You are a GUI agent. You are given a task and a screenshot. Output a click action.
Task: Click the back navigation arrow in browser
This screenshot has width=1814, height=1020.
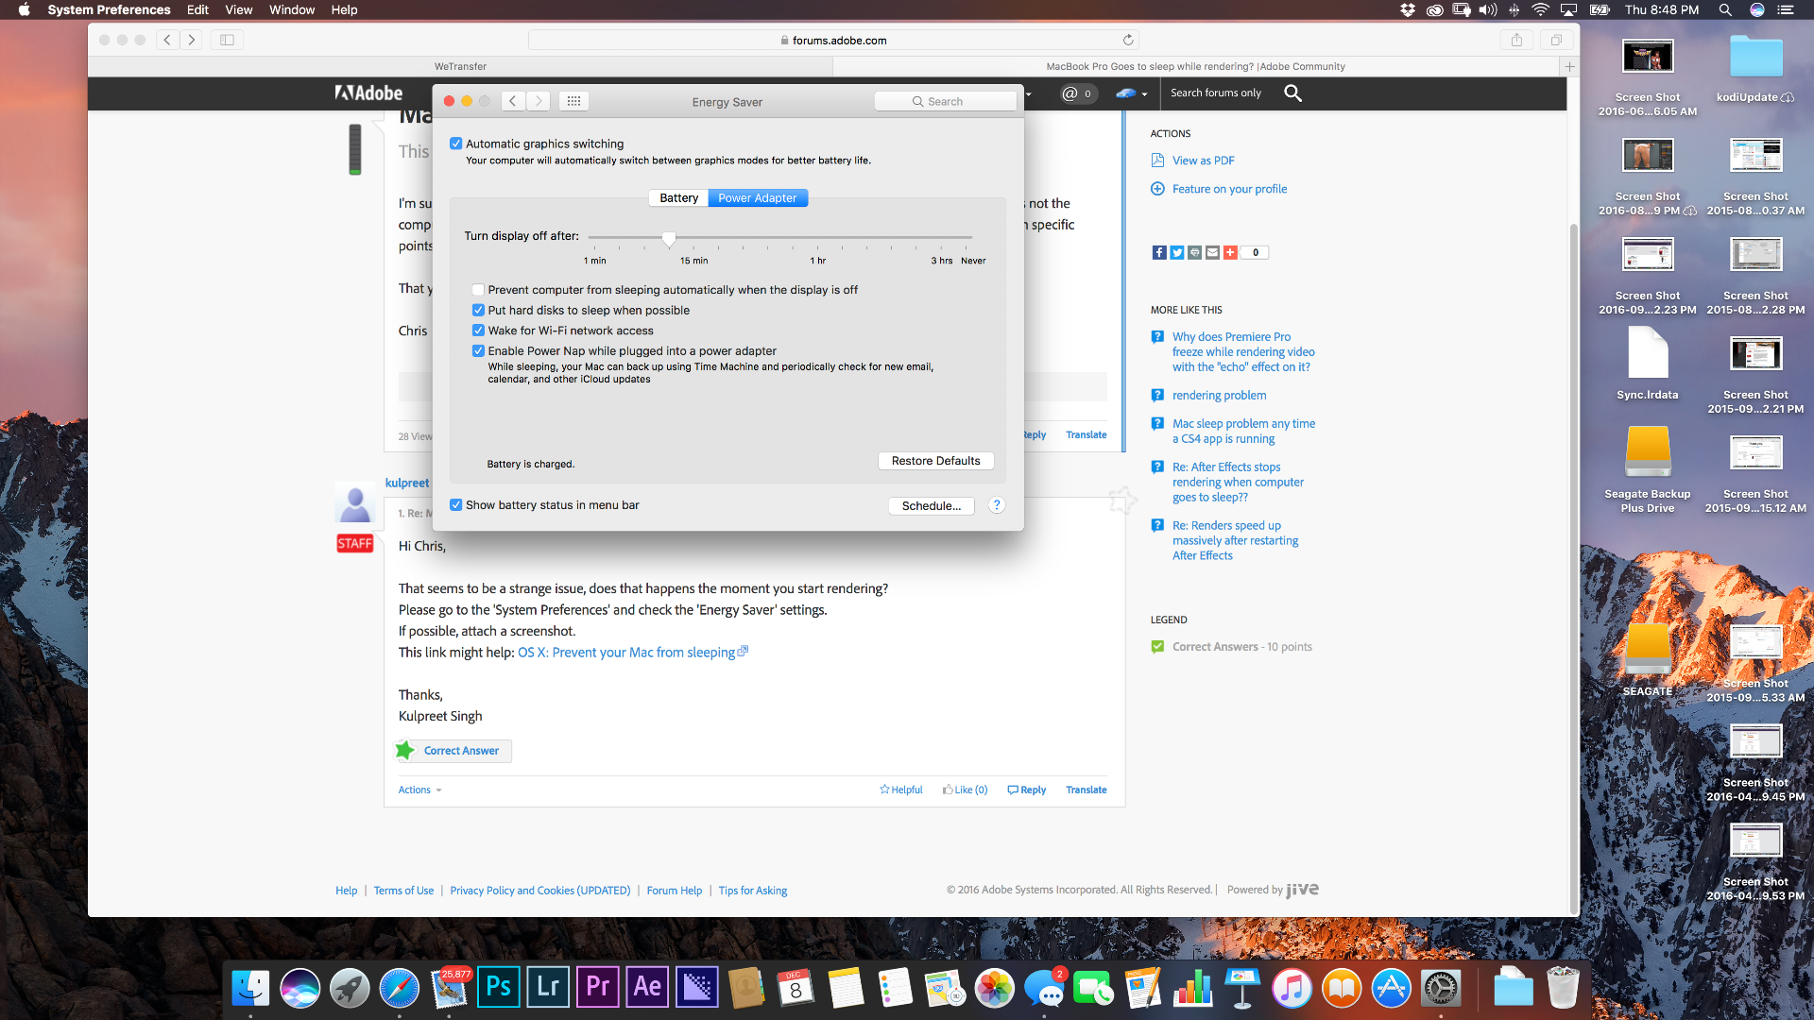pyautogui.click(x=169, y=39)
